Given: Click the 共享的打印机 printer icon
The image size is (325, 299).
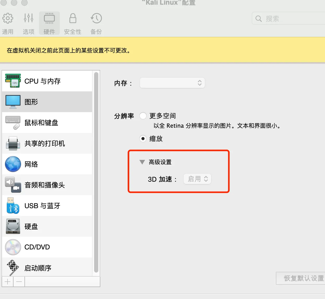Looking at the screenshot, I should coord(13,143).
